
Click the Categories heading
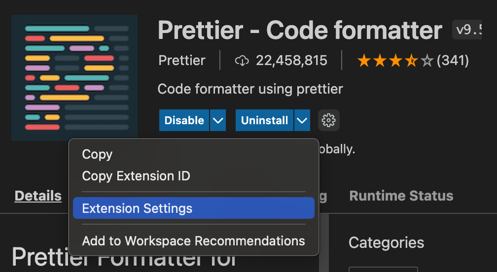click(387, 243)
